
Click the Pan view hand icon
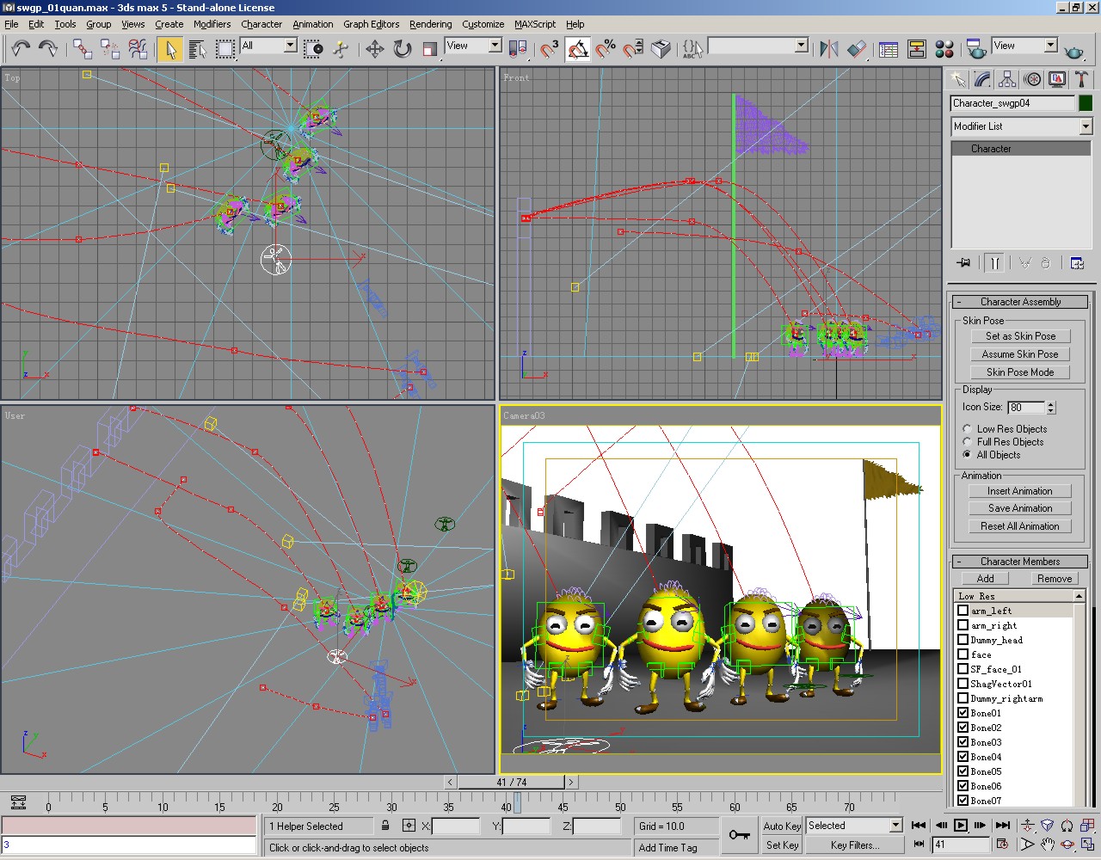tap(1047, 845)
